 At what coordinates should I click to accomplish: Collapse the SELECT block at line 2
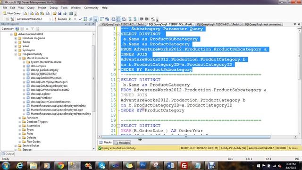click(118, 34)
